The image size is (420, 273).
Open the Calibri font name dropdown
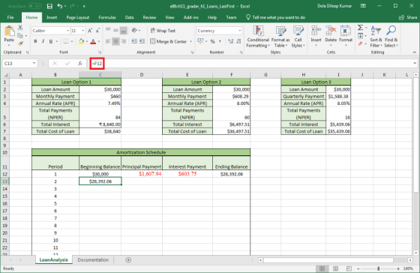tap(67, 31)
